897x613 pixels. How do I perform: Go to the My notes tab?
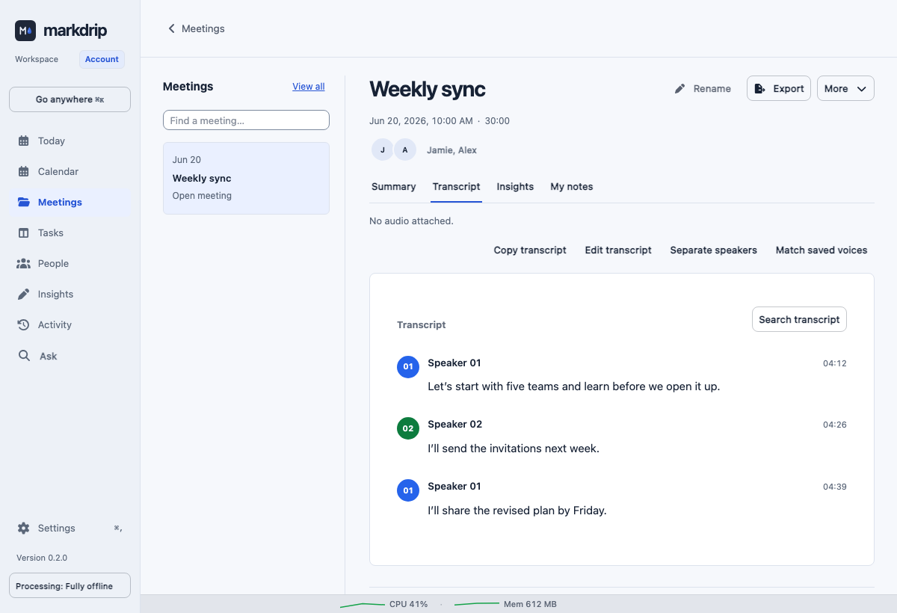tap(572, 187)
